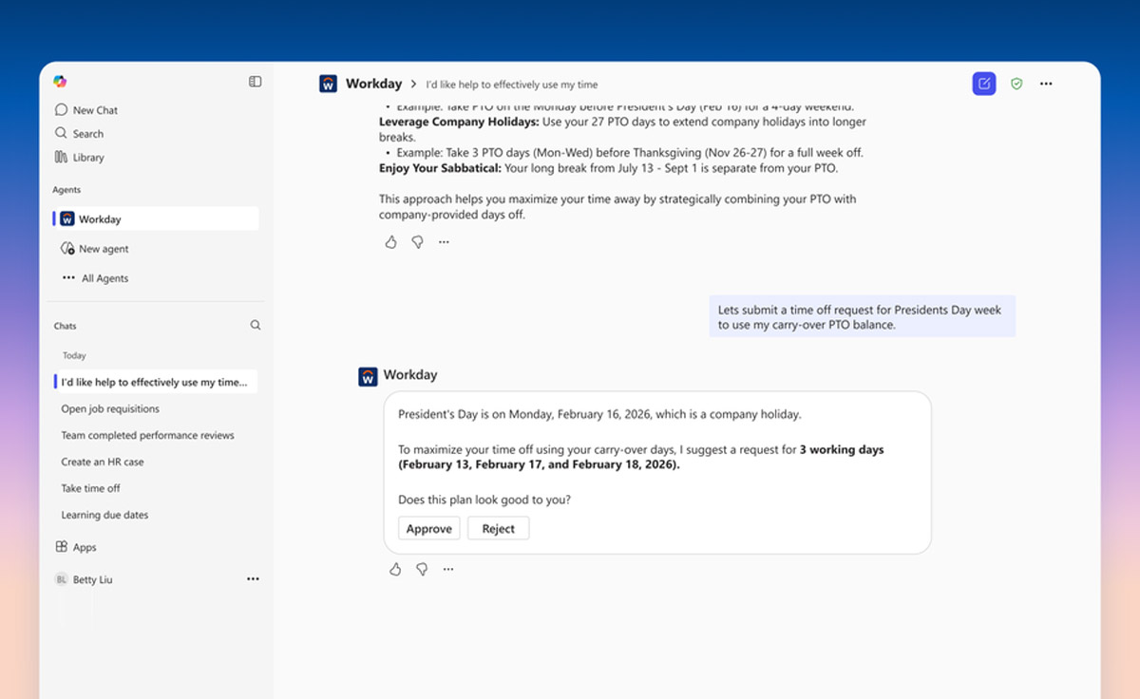Click the 'Agents' section heading
Screen dimensions: 1140x699
coord(66,190)
